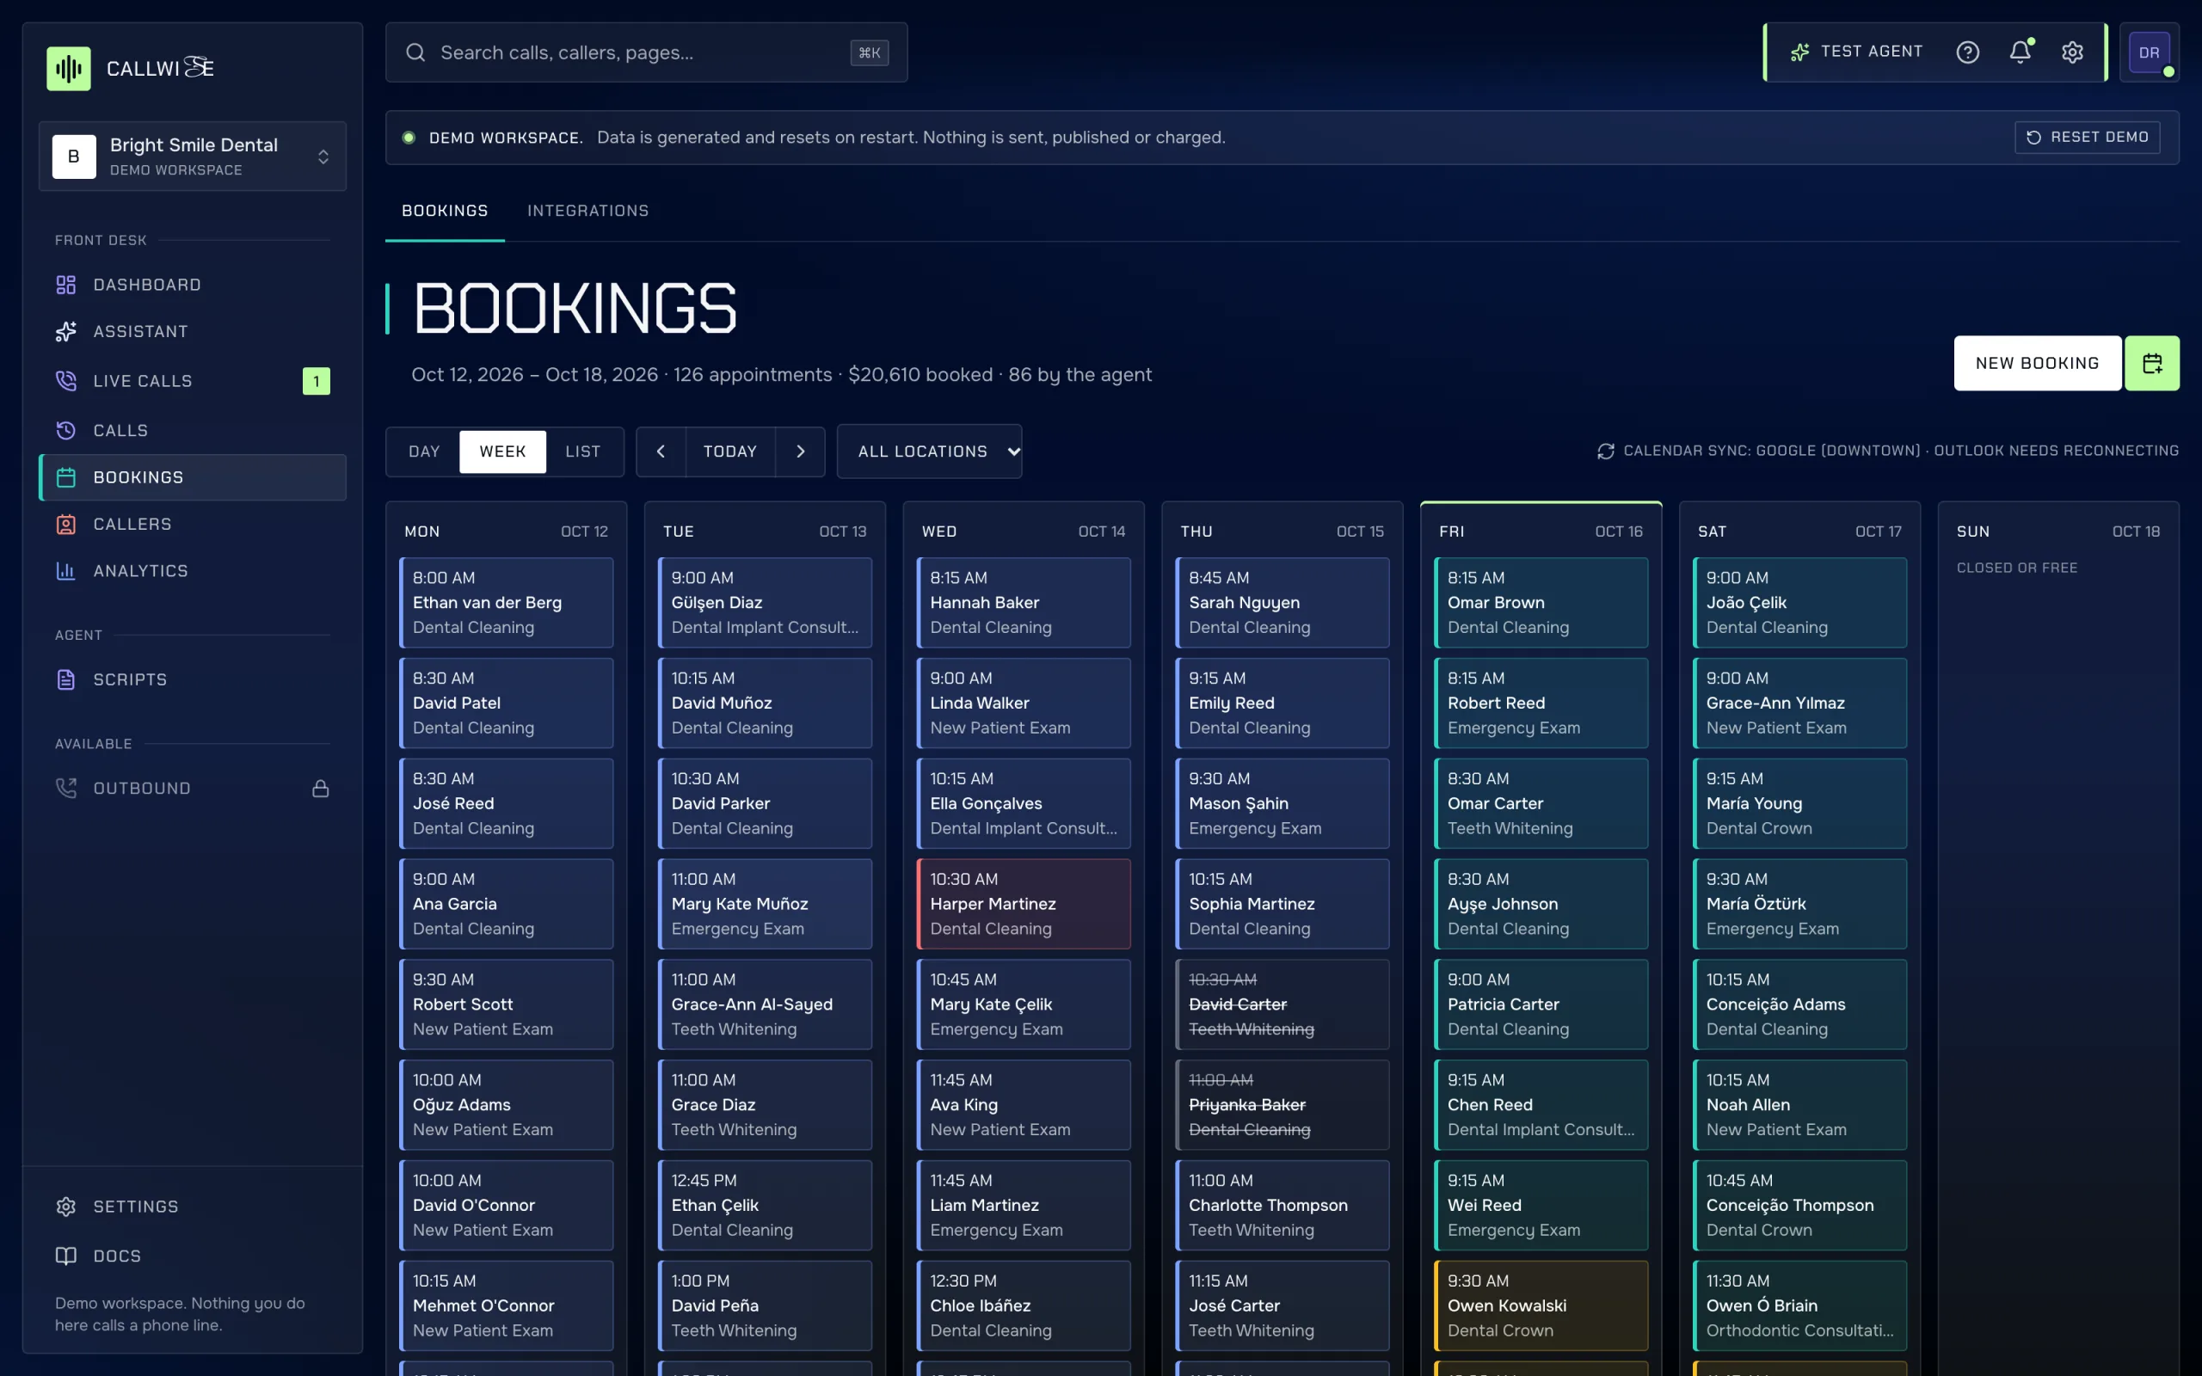Open Live Calls in sidebar
Screen dimensions: 2202x1376
tap(193, 380)
